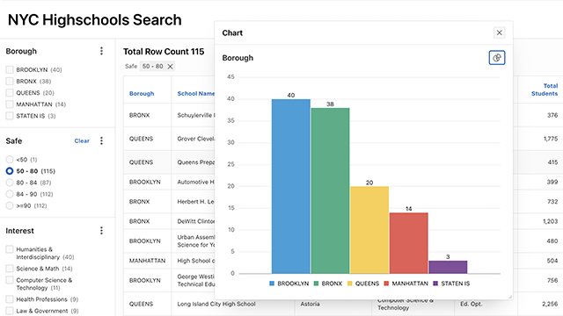Select the 80 - 84 Safe radio option

10,183
